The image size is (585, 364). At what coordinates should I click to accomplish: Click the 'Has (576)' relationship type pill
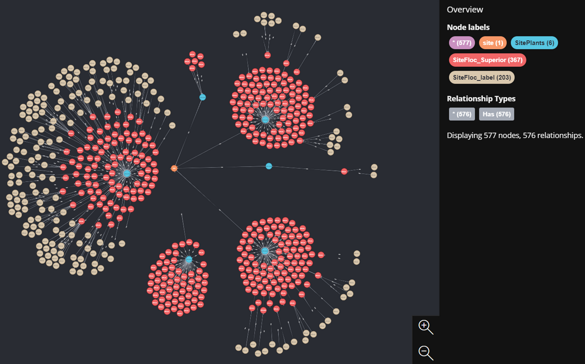coord(496,114)
